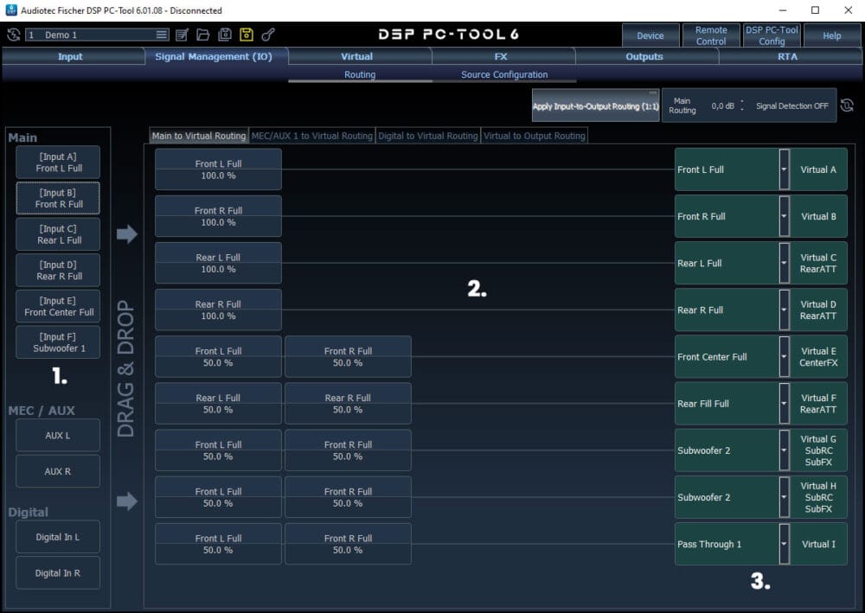The width and height of the screenshot is (865, 613).
Task: Select the Source Configuration sub-tab
Action: tap(504, 74)
